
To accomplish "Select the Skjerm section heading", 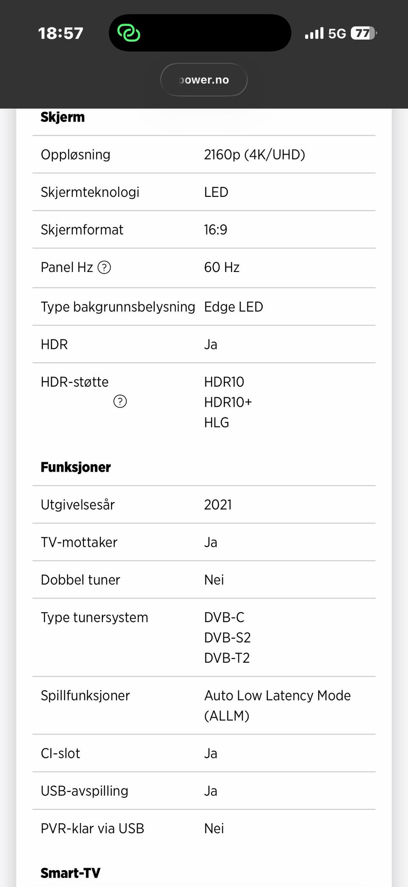I will 62,117.
